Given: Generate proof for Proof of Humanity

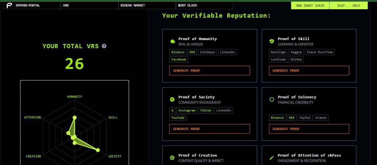Looking at the screenshot, I should coord(210,71).
